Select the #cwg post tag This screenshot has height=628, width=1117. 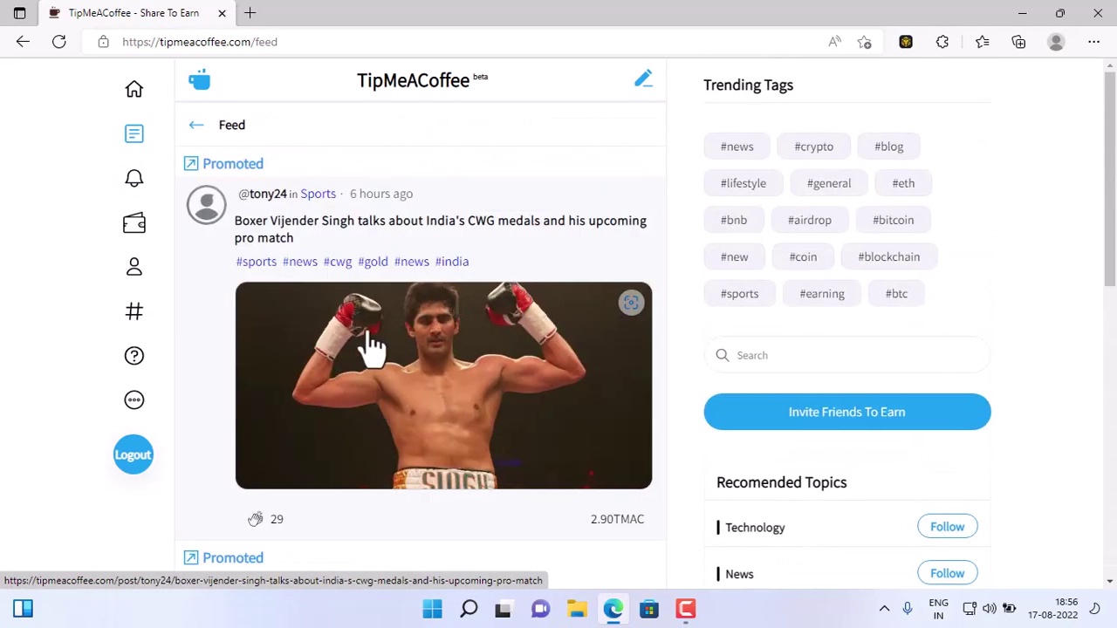[x=338, y=262]
